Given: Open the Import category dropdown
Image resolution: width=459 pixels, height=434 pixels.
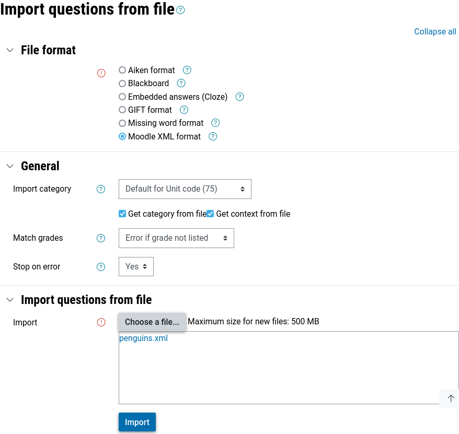Looking at the screenshot, I should (x=185, y=189).
